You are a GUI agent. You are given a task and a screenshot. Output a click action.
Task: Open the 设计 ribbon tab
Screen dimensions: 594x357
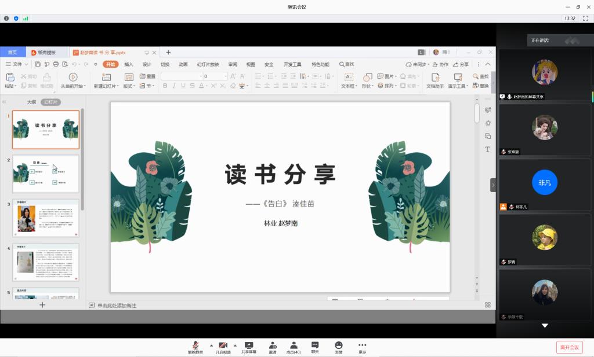pyautogui.click(x=147, y=64)
